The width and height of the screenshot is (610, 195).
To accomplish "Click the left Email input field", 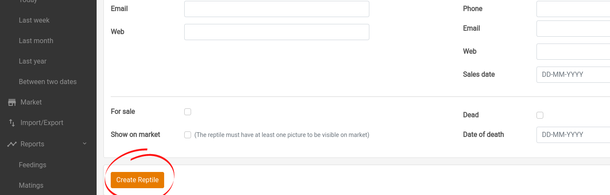I will 277,9.
